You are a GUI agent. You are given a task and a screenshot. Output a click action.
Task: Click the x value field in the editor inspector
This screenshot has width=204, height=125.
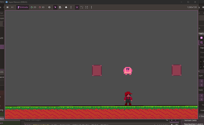(202, 62)
